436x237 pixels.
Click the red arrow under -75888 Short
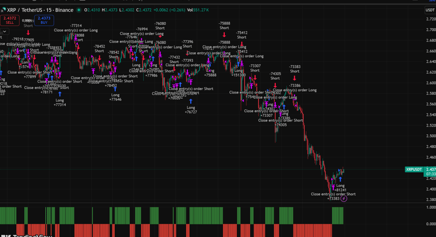click(x=224, y=35)
